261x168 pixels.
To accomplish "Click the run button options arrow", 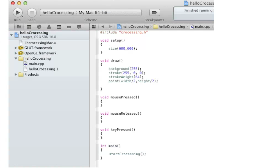I will (22, 16).
